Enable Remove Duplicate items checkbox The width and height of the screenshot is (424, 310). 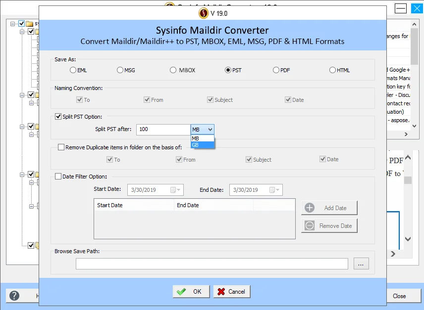click(61, 147)
